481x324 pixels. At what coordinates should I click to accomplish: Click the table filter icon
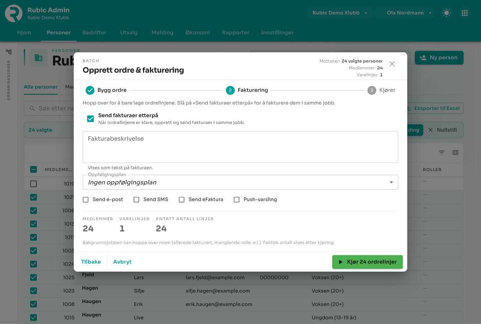442,153
